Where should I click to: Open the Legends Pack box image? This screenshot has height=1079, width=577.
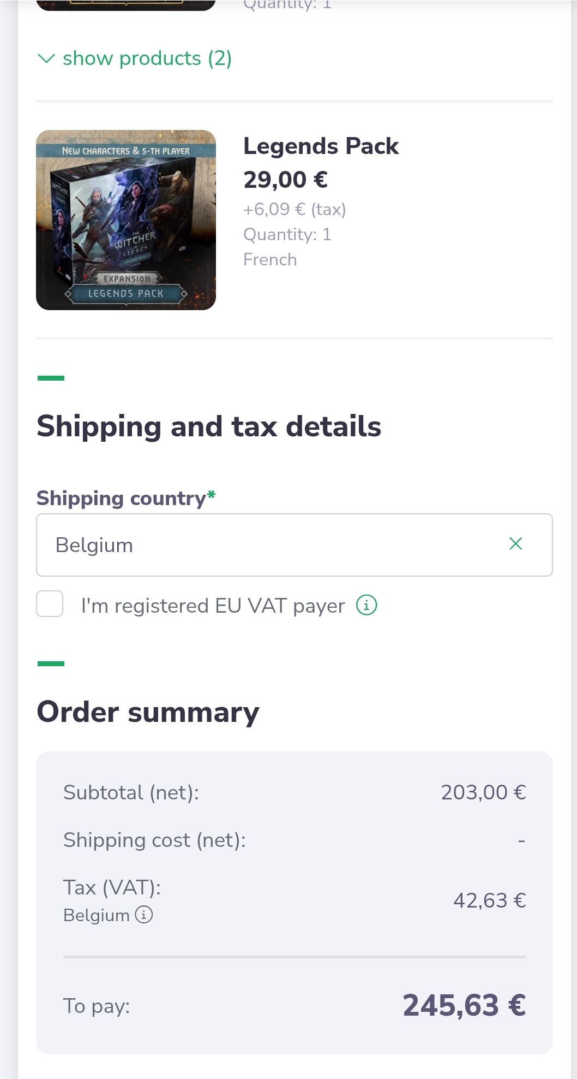click(x=126, y=220)
